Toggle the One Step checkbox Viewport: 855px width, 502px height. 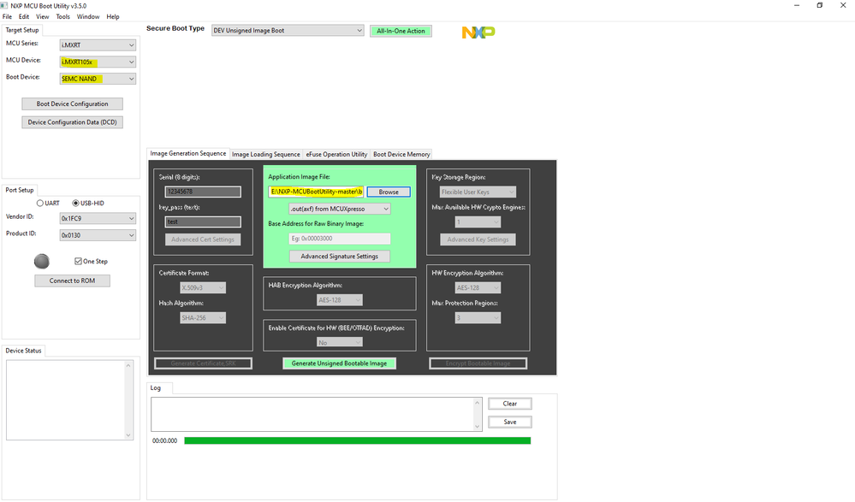click(78, 261)
